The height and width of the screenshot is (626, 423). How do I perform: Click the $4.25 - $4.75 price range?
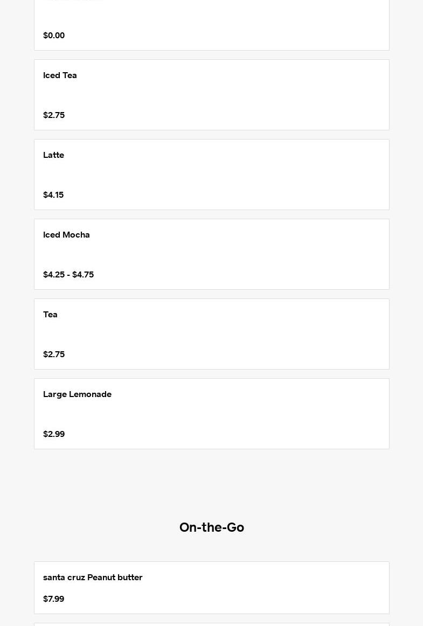tap(68, 275)
